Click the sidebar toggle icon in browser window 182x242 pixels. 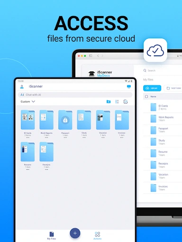click(91, 56)
